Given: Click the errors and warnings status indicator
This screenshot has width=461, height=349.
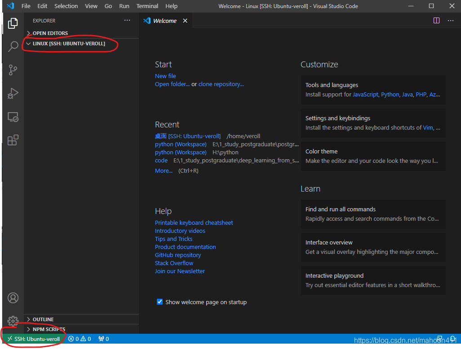Looking at the screenshot, I should (x=80, y=339).
